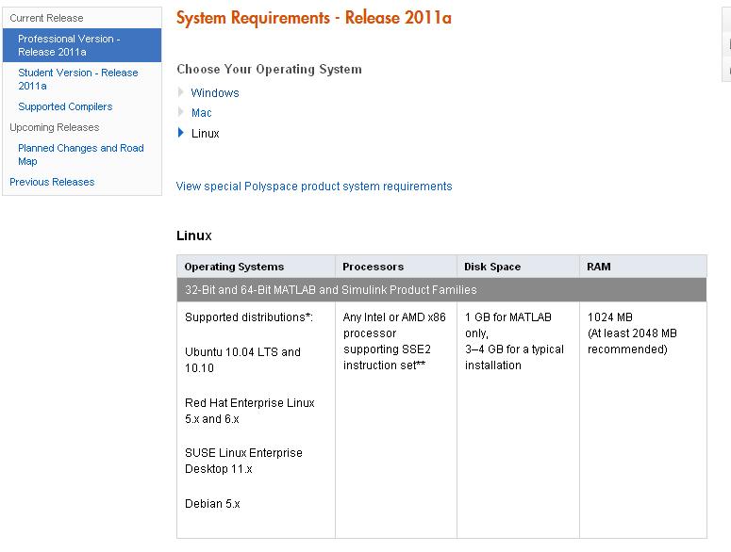Open the Windows operating system link
The height and width of the screenshot is (552, 731).
coord(215,93)
